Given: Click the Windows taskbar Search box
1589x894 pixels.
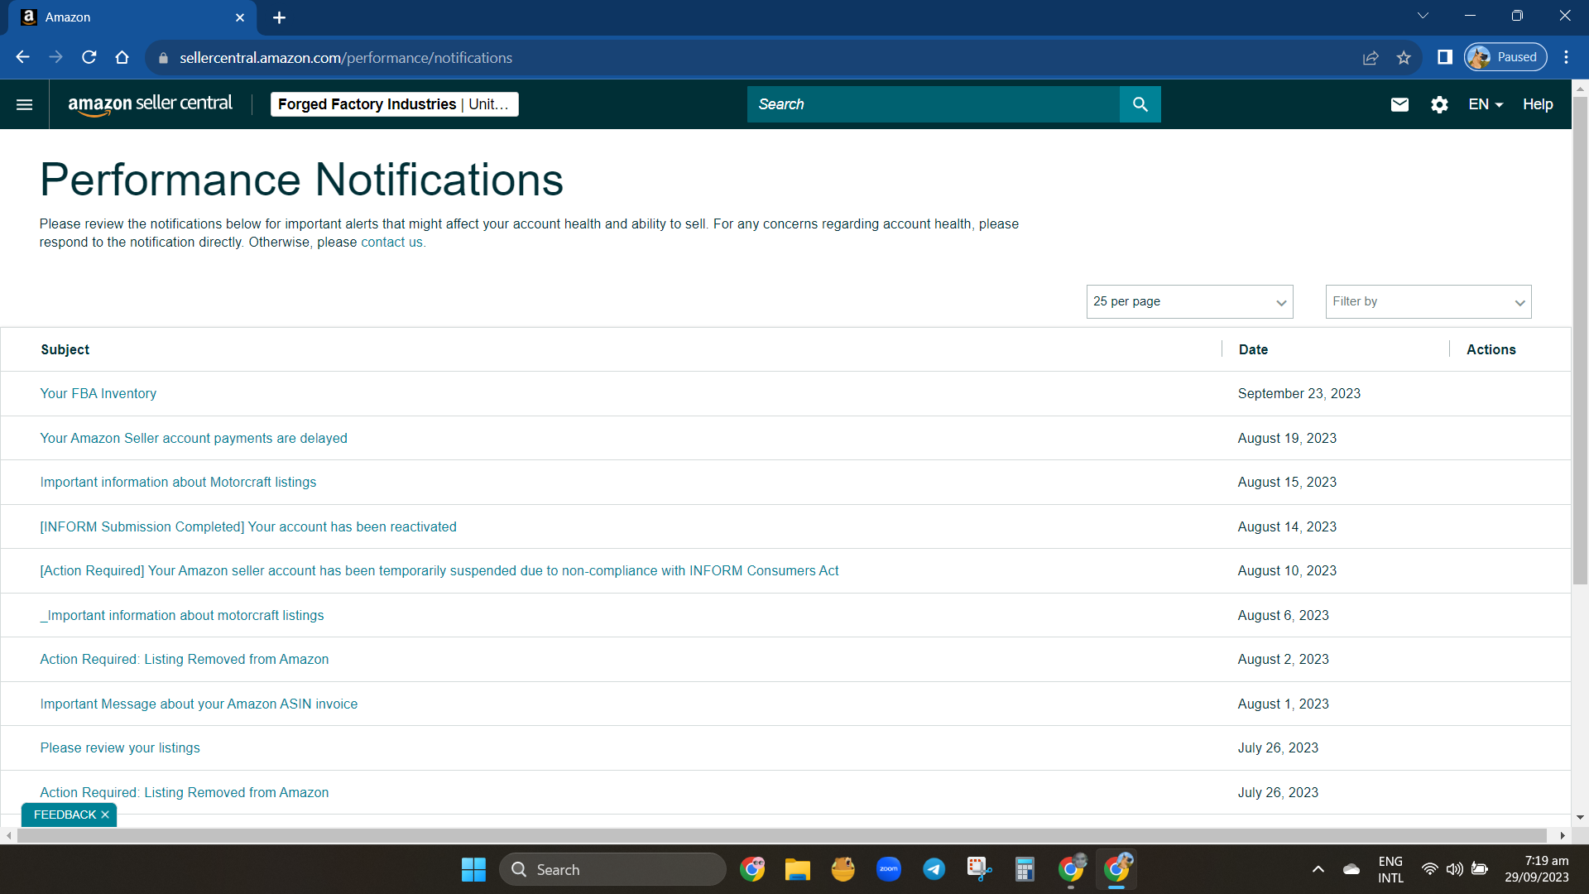Looking at the screenshot, I should point(612,869).
